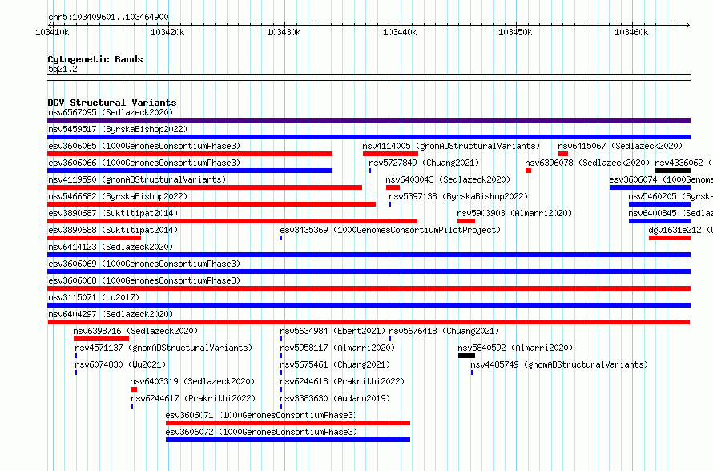Select esv3606069 variant label
Viewport: 713px width, 471px height.
[144, 264]
